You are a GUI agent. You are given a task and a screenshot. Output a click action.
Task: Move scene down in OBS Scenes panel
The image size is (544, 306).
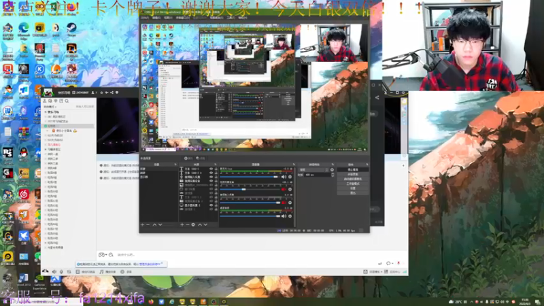coord(160,225)
